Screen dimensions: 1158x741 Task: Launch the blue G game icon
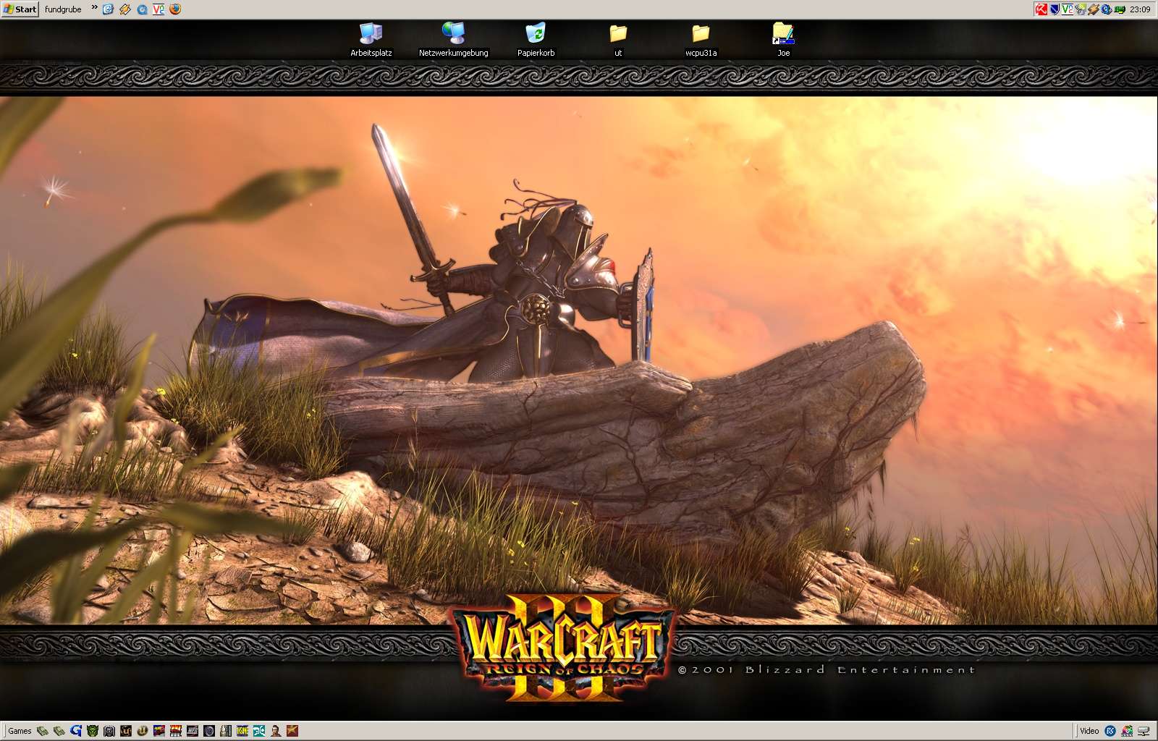click(76, 731)
